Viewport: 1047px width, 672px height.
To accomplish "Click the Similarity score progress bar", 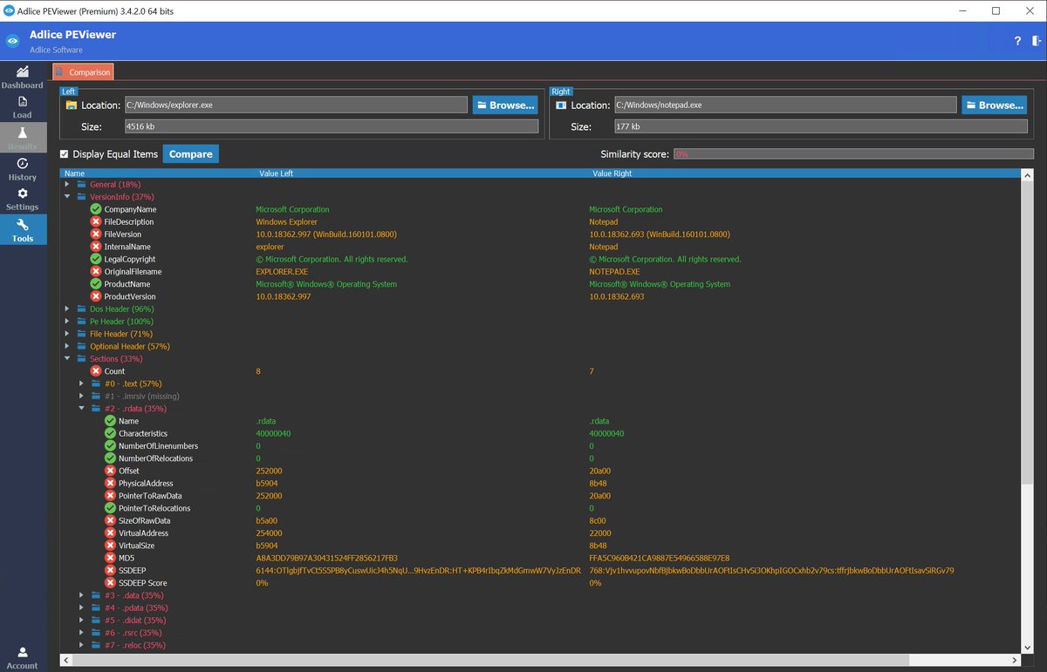I will click(x=853, y=154).
